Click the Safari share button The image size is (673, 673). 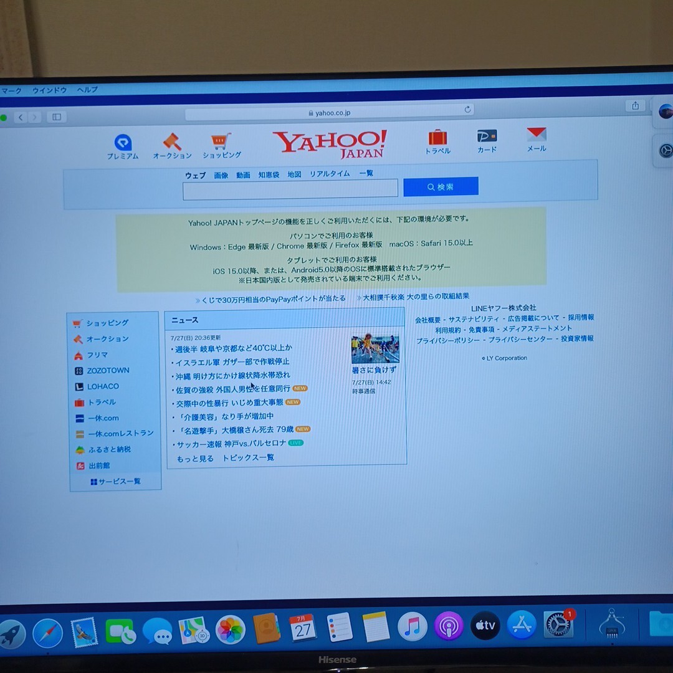[636, 105]
